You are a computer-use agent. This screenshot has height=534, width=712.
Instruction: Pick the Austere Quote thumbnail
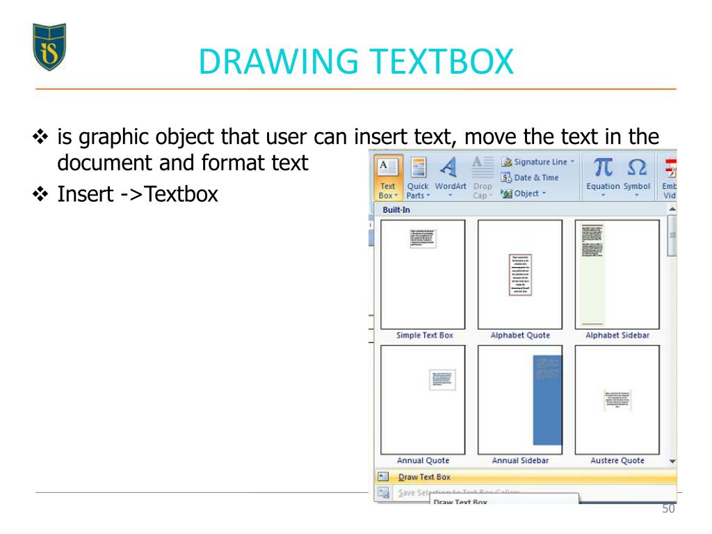pyautogui.click(x=617, y=400)
